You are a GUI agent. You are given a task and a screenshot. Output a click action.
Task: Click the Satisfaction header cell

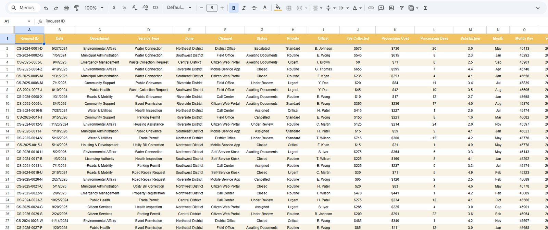tap(470, 39)
